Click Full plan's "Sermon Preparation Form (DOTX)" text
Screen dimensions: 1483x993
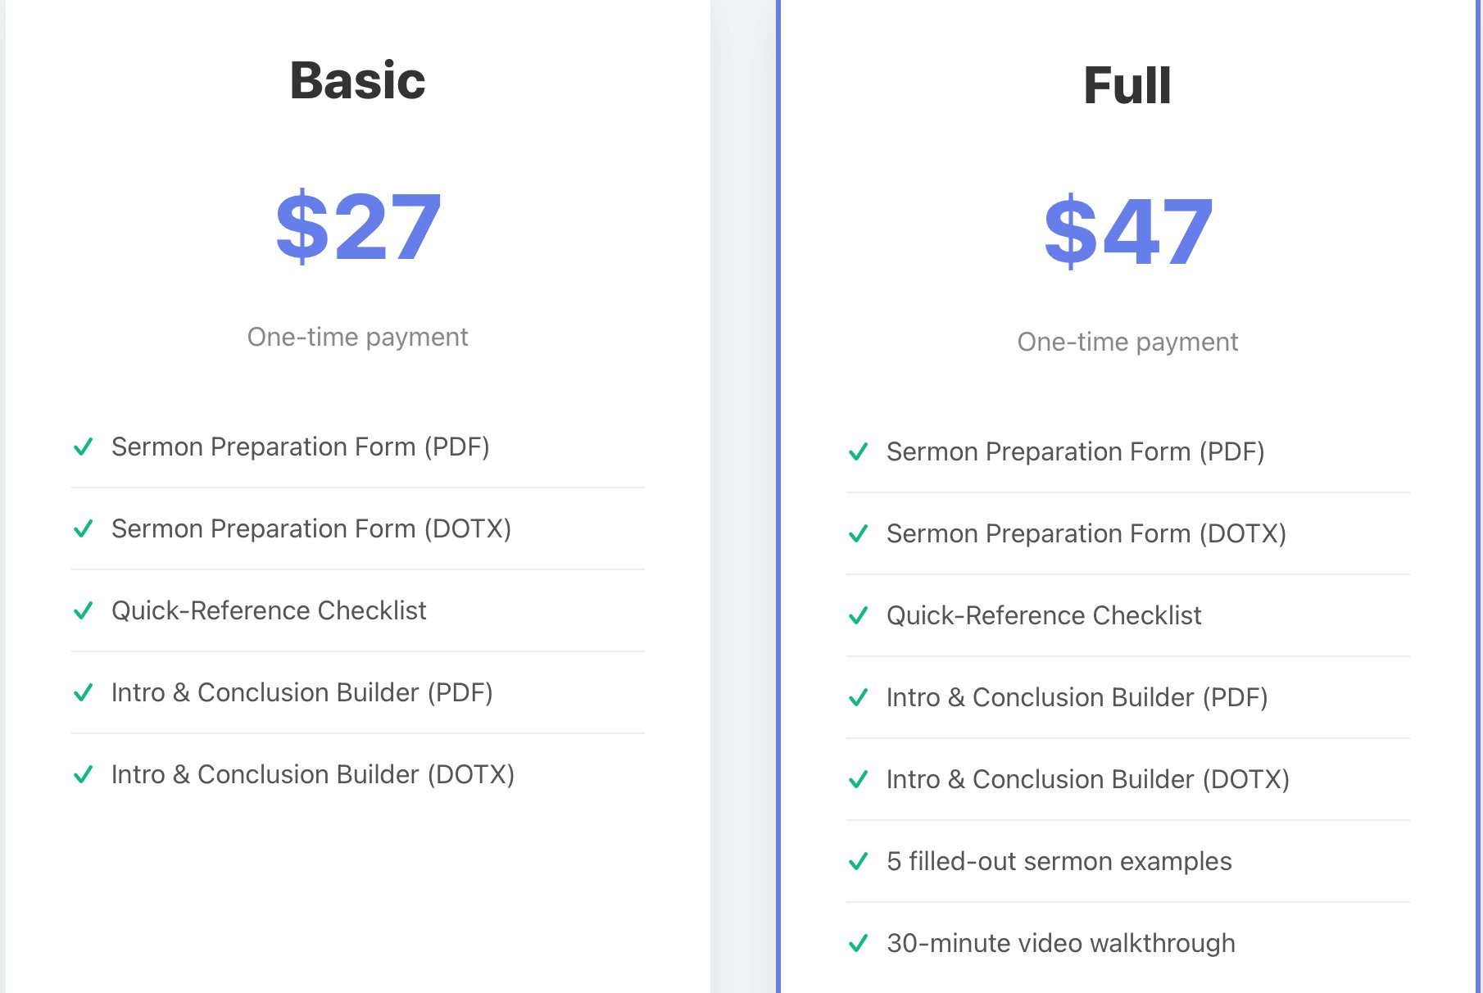pos(1086,533)
